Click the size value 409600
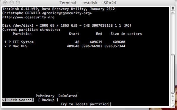177x110 pixels. 119,42
